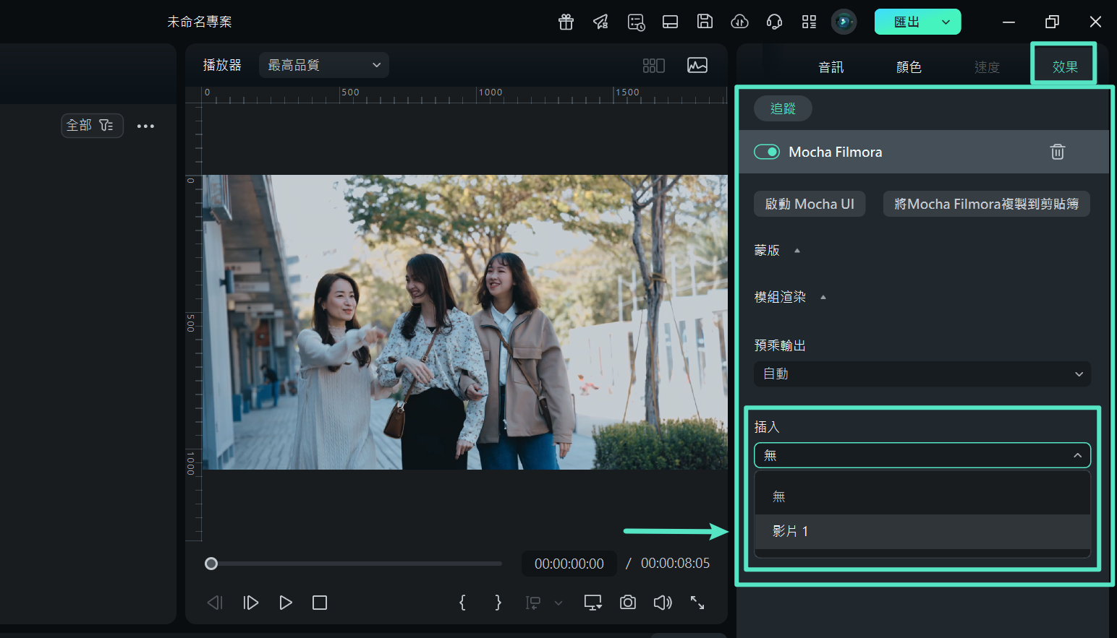Click the playback progress slider handle
The image size is (1117, 638).
pos(211,564)
